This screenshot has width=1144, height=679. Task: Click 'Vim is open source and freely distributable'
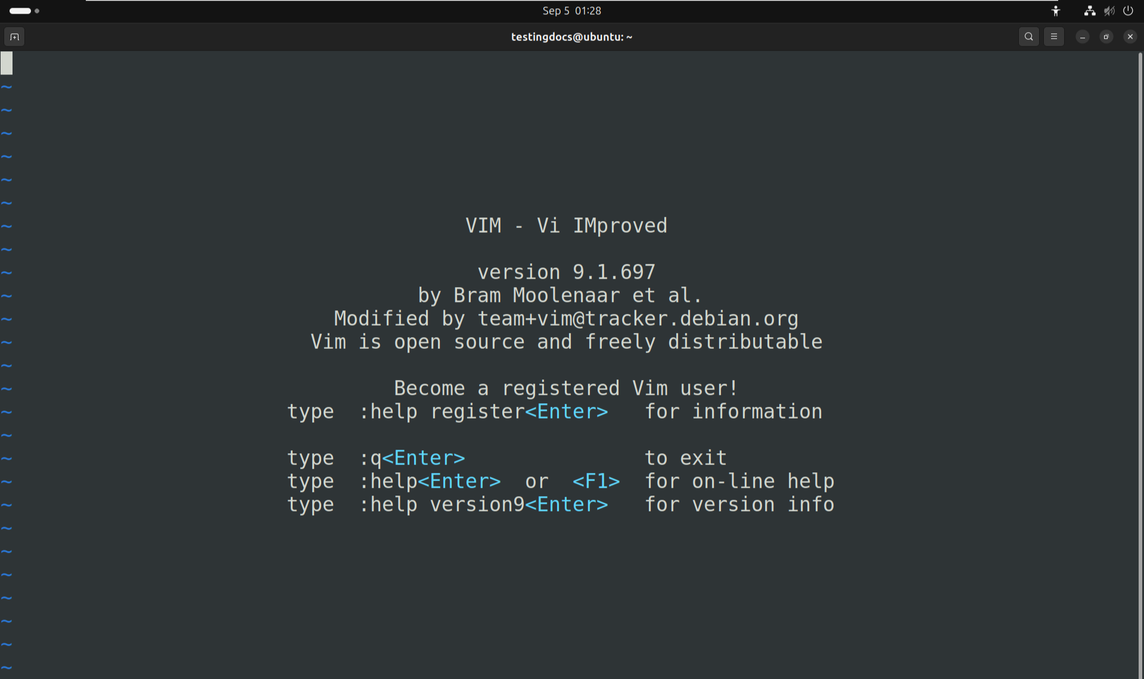coord(566,342)
